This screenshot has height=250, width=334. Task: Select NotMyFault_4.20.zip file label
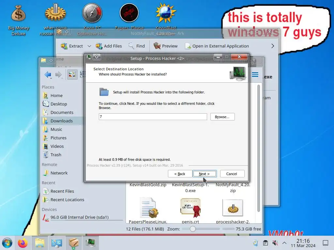tap(233, 187)
